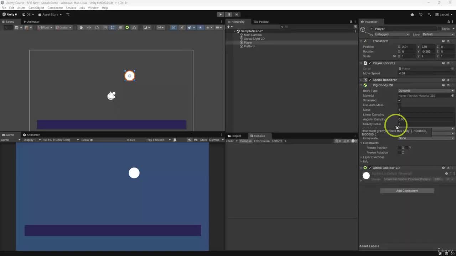Viewport: 456px width, 256px height.
Task: Click the Add Component button
Action: click(407, 191)
